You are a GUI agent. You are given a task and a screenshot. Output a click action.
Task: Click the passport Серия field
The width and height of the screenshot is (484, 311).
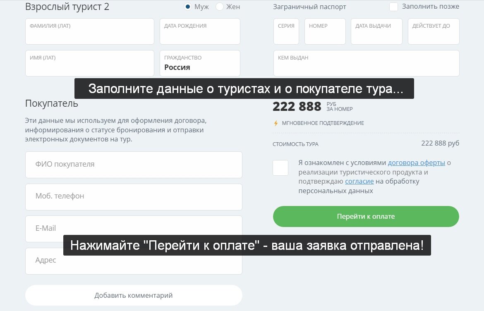[x=286, y=31]
